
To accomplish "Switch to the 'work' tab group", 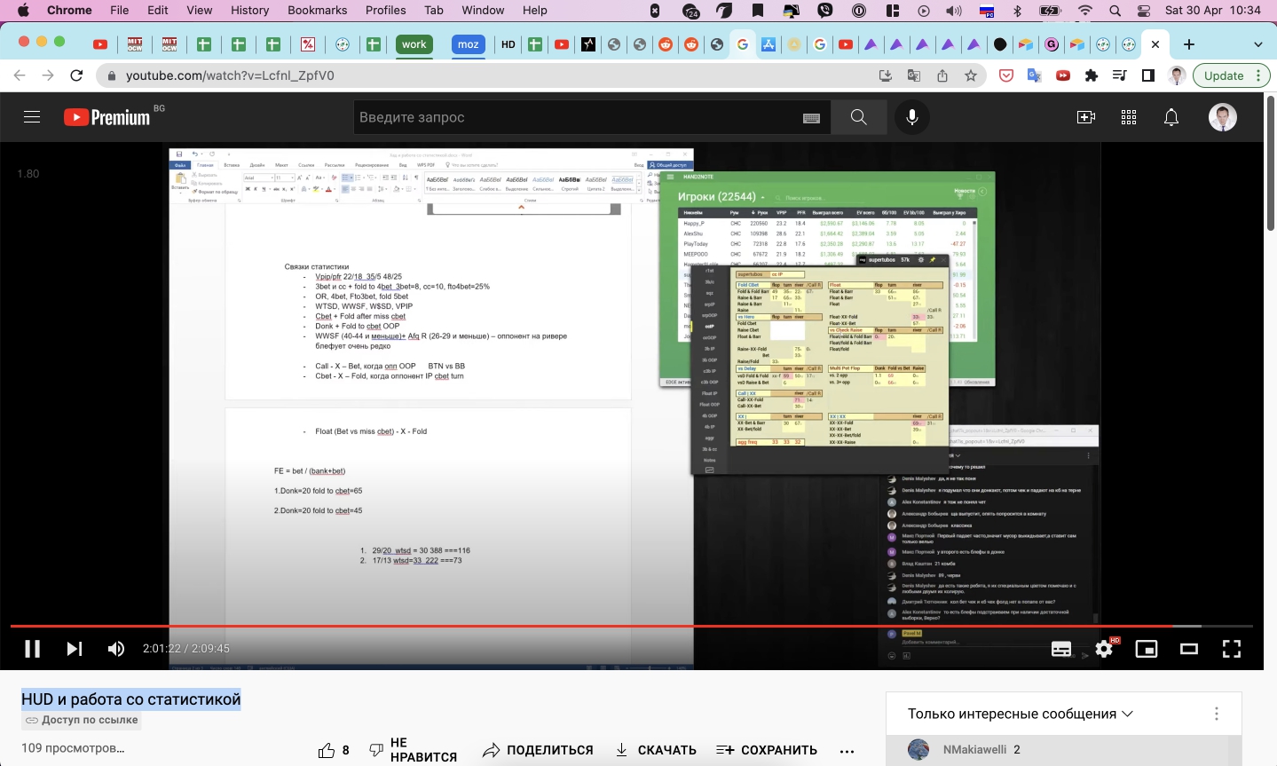I will (x=414, y=44).
